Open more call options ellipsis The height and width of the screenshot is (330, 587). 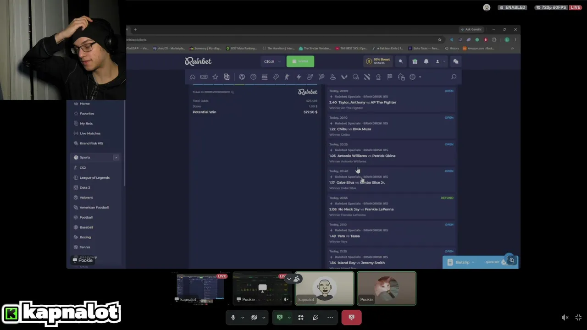tap(330, 317)
